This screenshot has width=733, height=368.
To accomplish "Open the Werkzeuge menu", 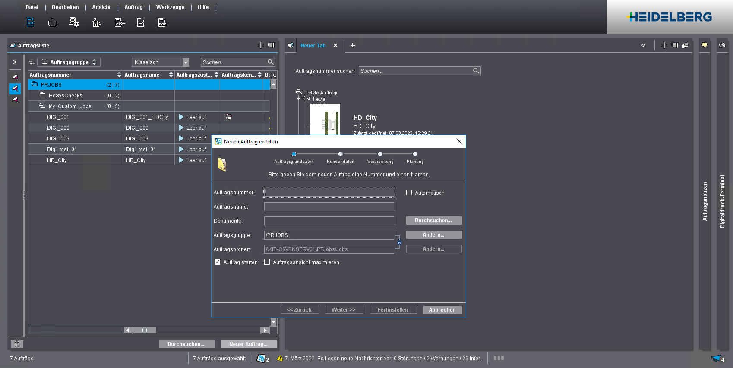I will (x=170, y=7).
